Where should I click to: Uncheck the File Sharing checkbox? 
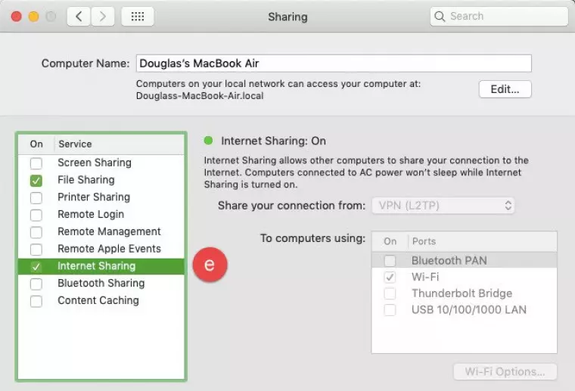pyautogui.click(x=36, y=181)
